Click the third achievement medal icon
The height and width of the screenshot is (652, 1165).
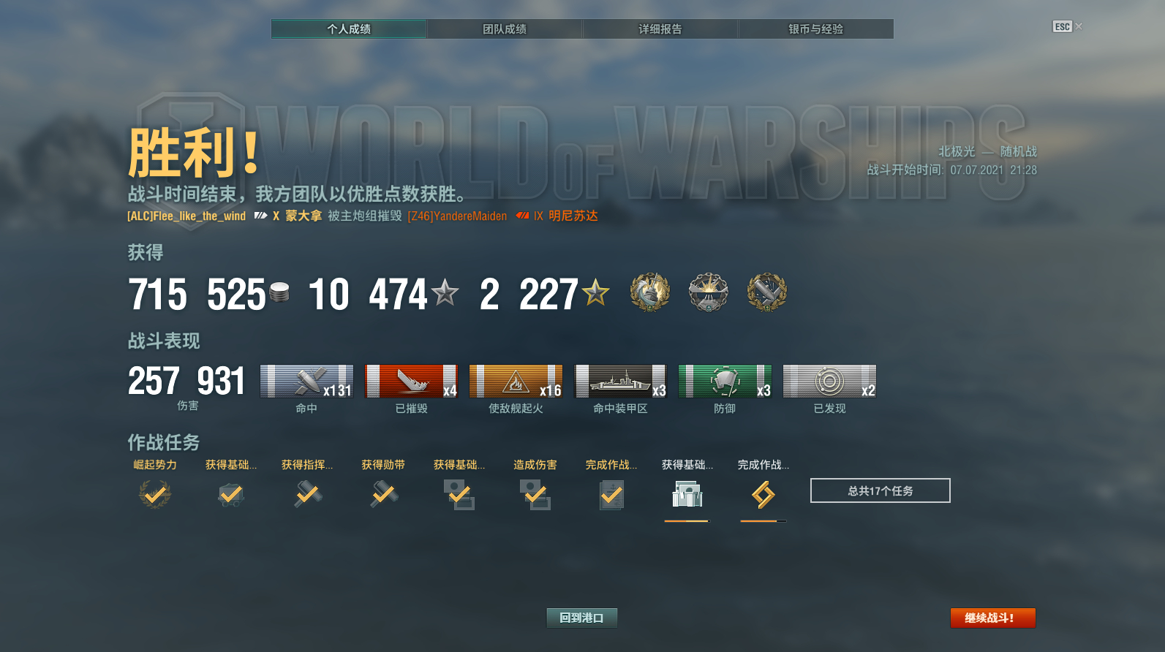coord(767,292)
